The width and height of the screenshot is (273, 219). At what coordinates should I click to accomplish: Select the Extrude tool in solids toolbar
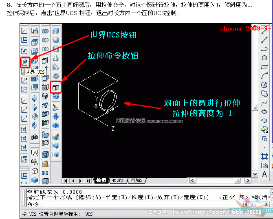(56, 87)
